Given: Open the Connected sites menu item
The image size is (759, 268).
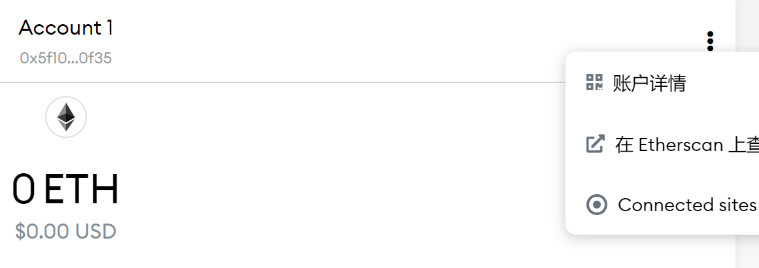Looking at the screenshot, I should [x=662, y=205].
